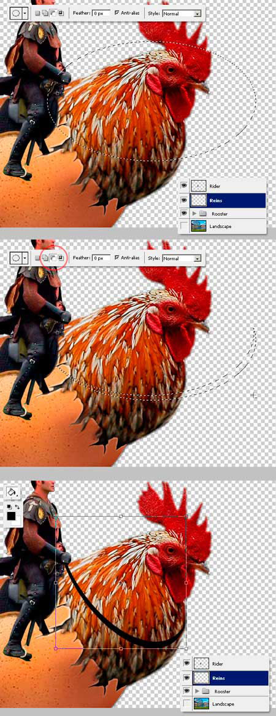276x716 pixels.
Task: Click Landscape layer thumbnail in first screenshot
Action: tap(199, 226)
